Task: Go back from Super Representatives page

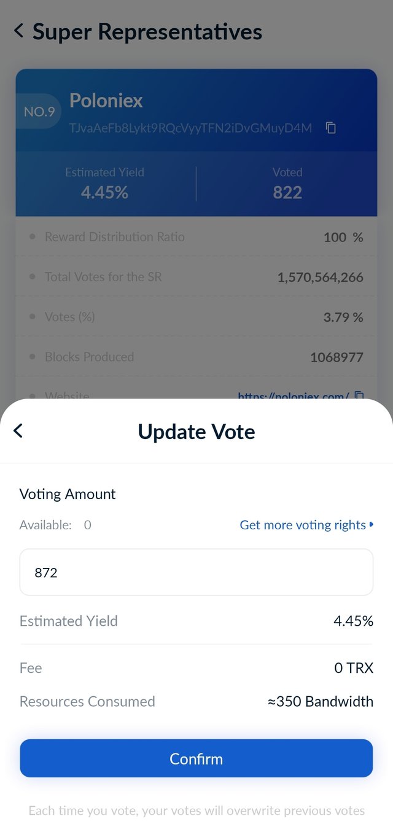Action: 18,31
